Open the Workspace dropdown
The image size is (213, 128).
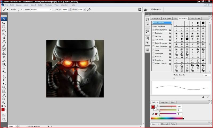point(156,9)
